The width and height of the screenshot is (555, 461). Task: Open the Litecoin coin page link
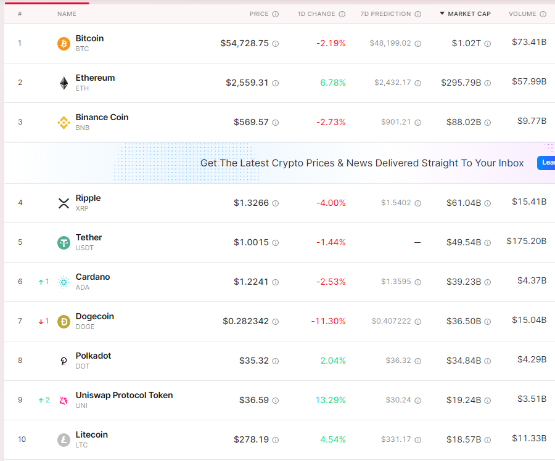(92, 434)
